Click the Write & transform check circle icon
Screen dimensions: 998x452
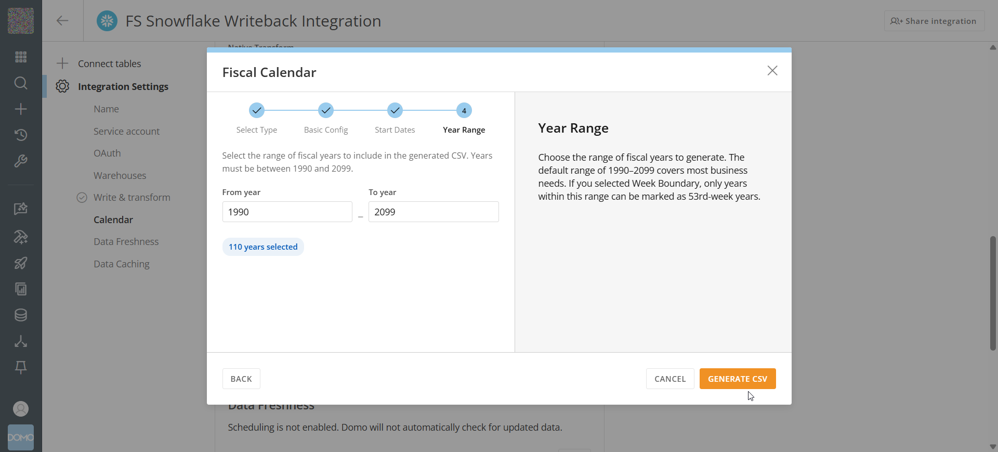click(x=82, y=198)
